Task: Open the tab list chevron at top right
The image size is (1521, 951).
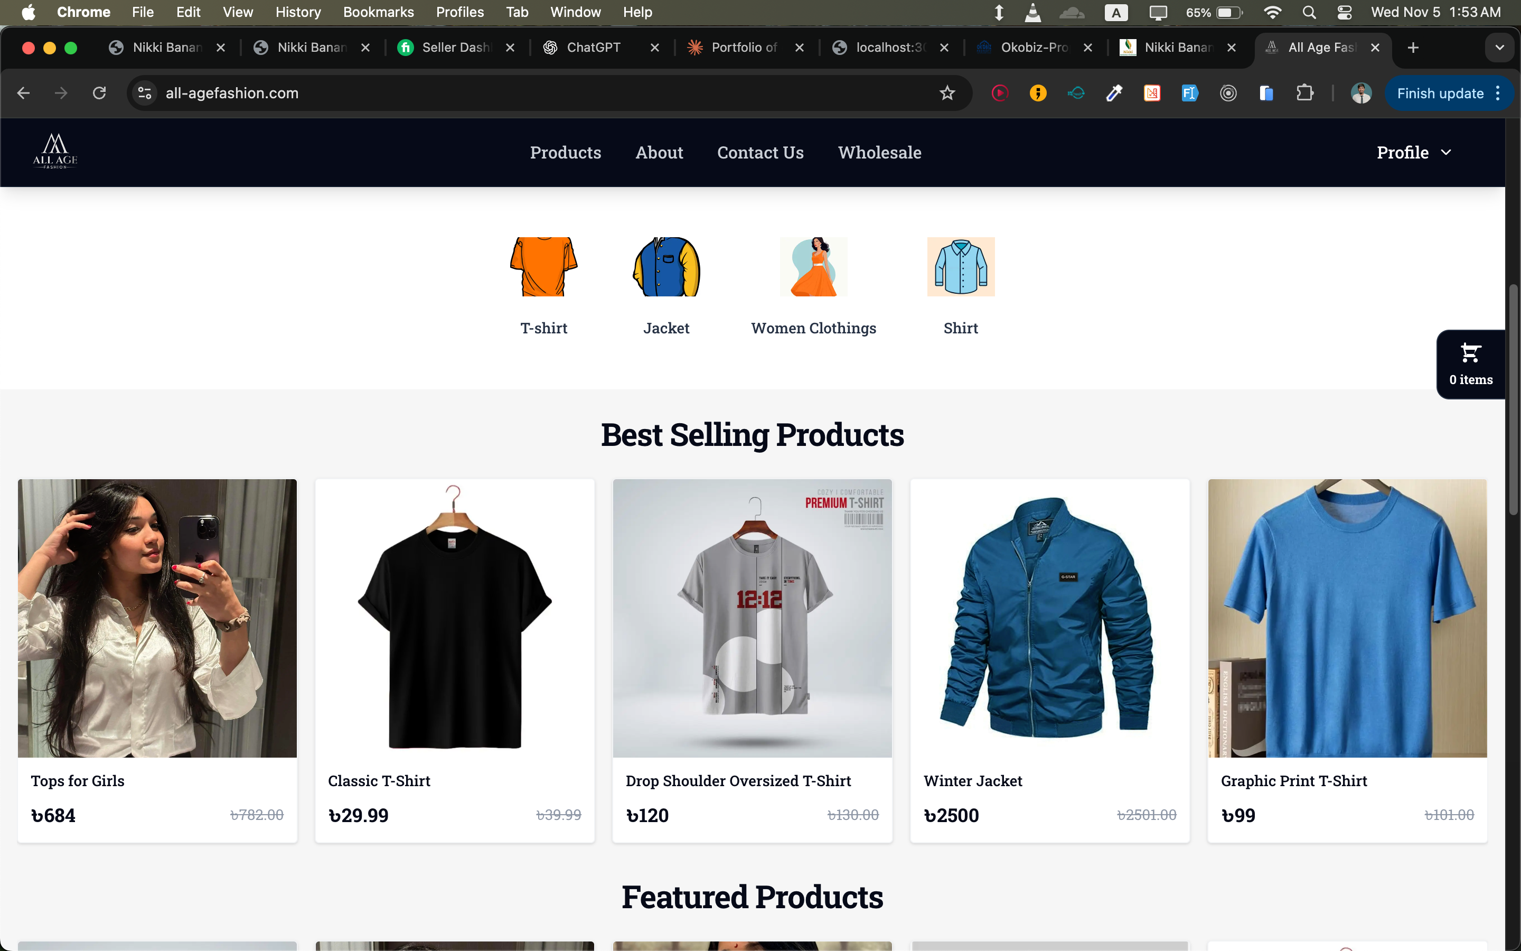Action: click(x=1499, y=47)
